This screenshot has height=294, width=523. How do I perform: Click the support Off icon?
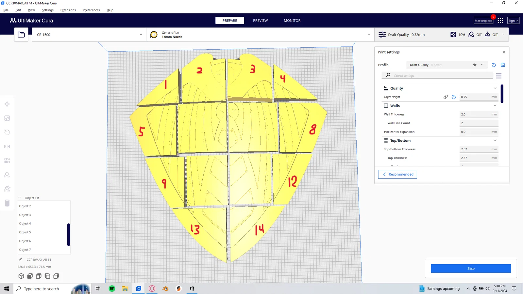pos(471,35)
